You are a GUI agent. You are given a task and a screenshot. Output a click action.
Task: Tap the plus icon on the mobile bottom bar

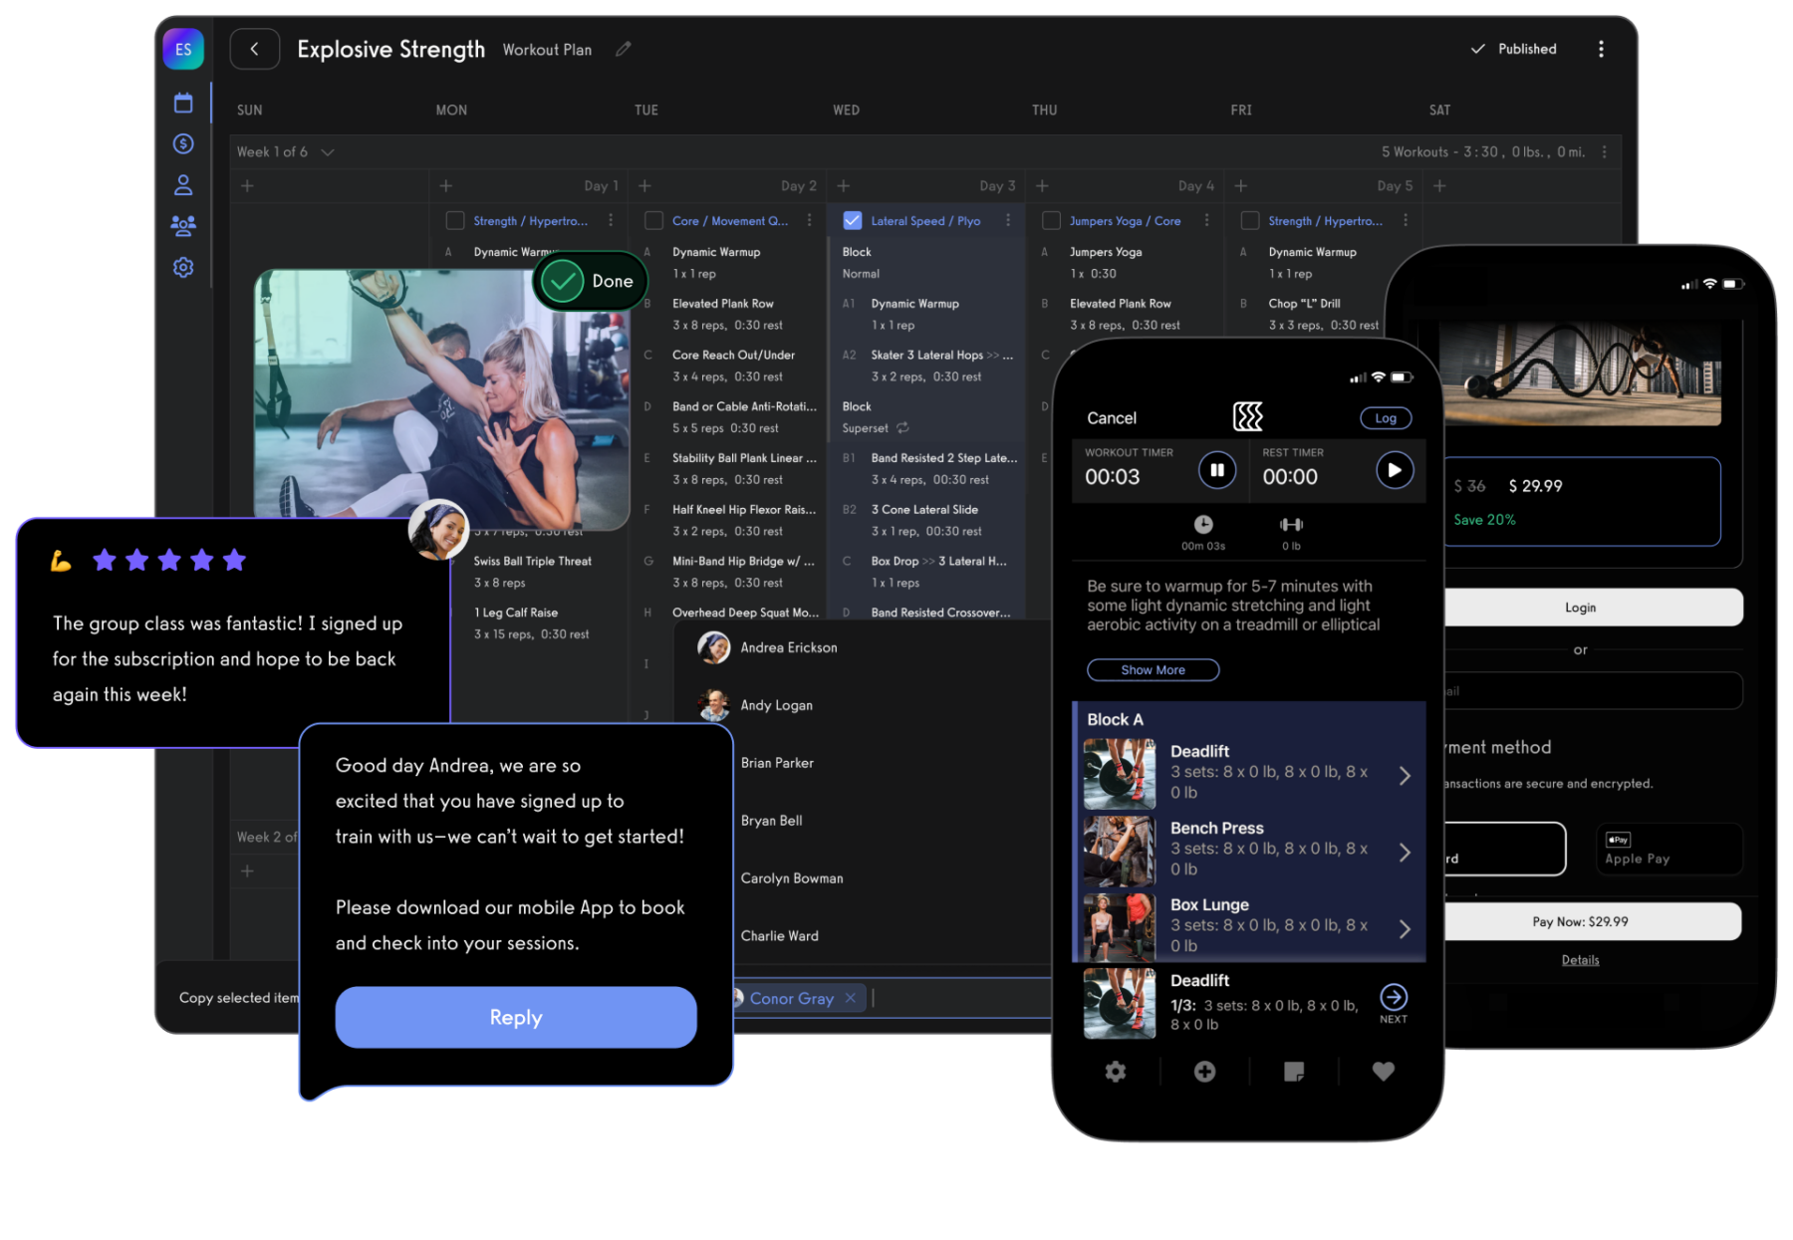click(1204, 1071)
